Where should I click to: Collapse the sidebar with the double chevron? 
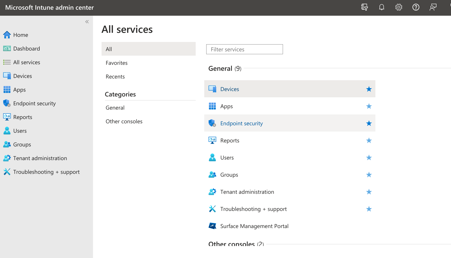[87, 22]
